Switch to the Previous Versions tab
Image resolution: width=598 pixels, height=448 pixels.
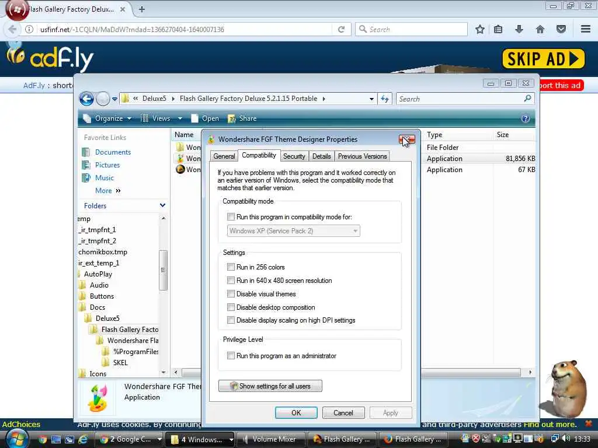click(x=362, y=156)
